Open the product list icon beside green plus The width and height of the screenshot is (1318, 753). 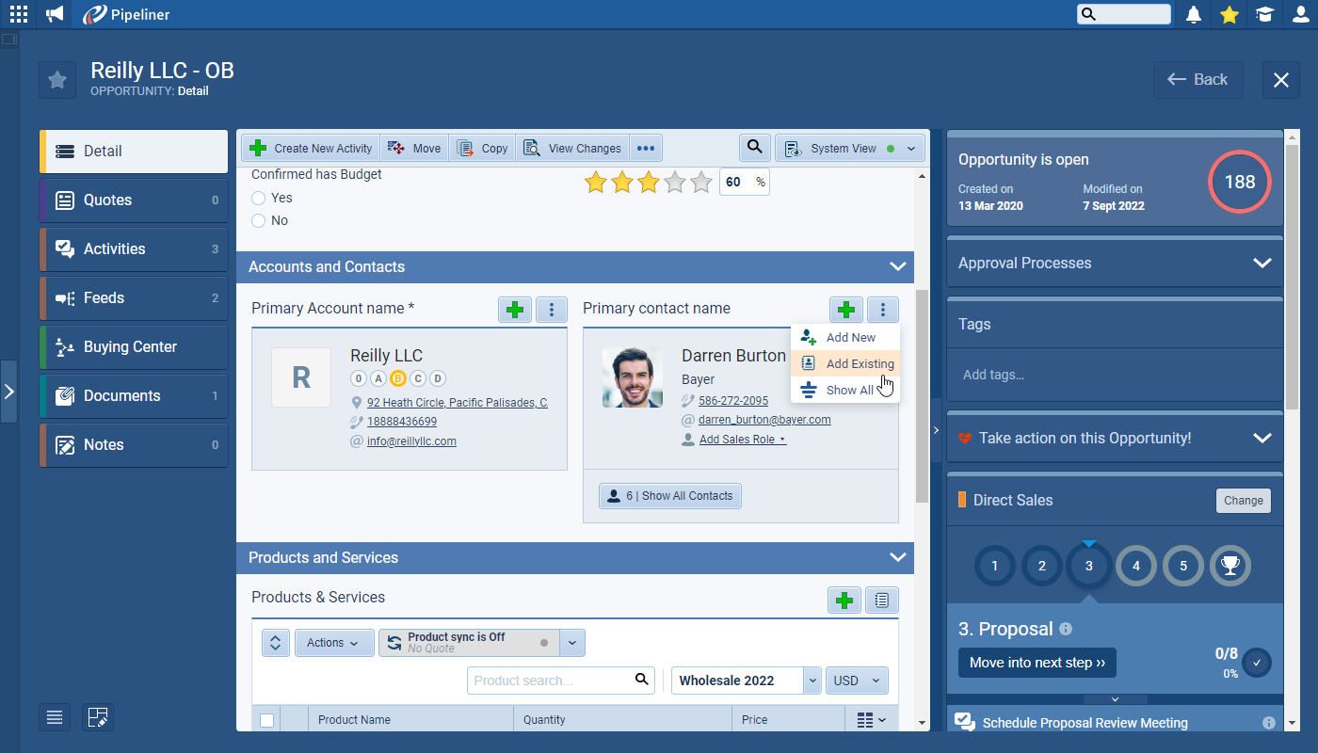[x=881, y=600]
